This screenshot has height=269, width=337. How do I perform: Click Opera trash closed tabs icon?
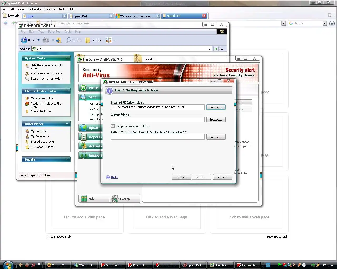(x=329, y=15)
